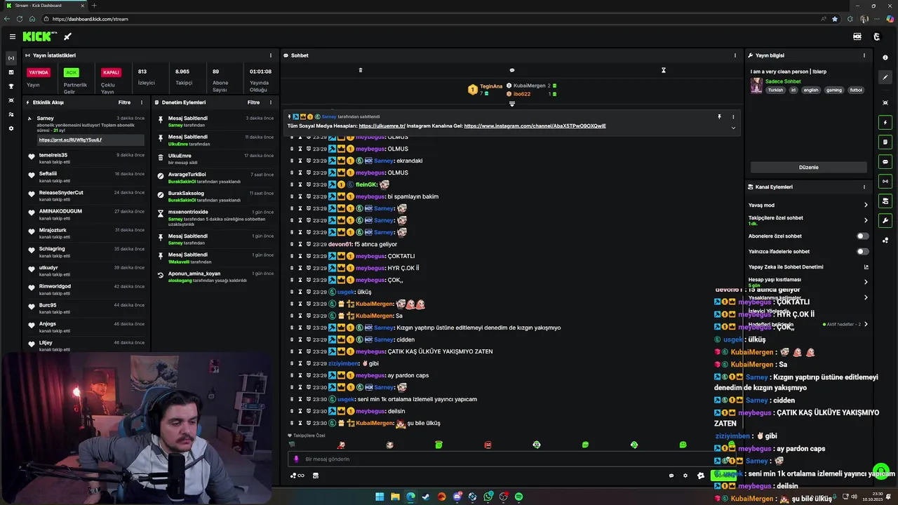Open Steam from the Windows taskbar

tap(426, 497)
